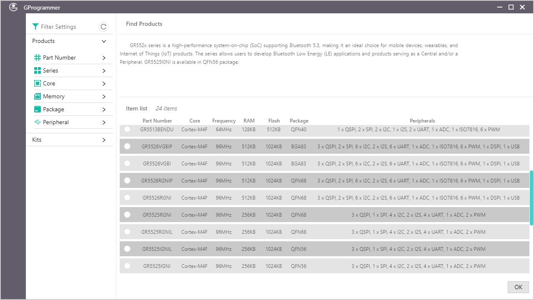The width and height of the screenshot is (534, 300).
Task: Click the GR5526VGBI row's BGA83 cell
Action: point(299,164)
